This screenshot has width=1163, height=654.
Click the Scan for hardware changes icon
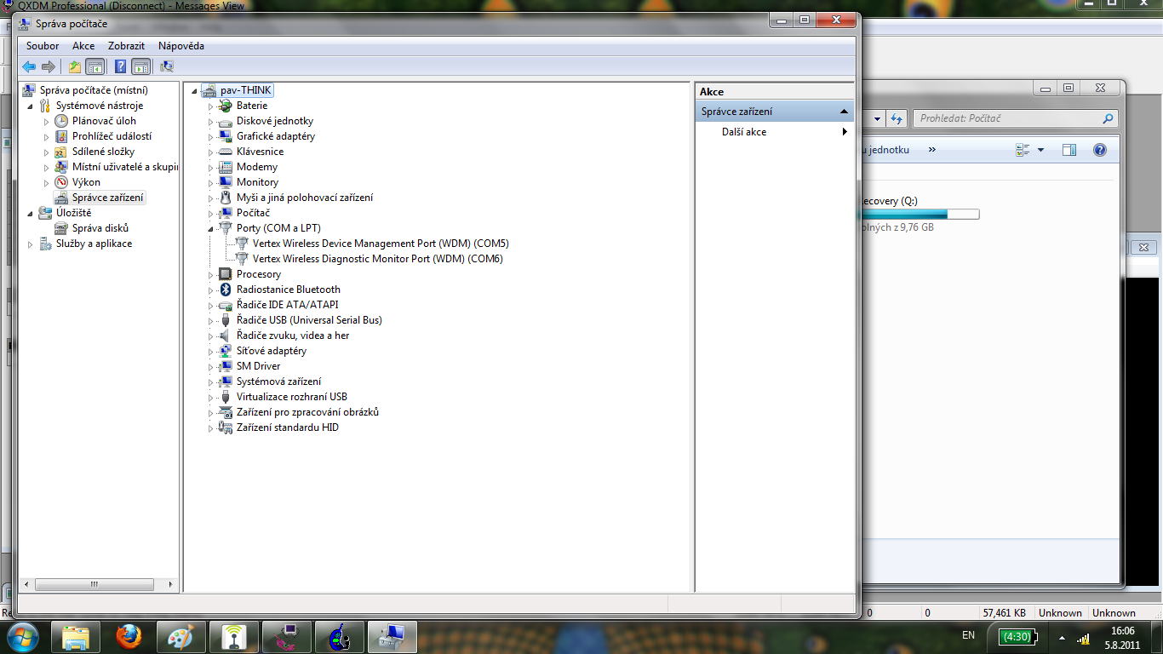point(167,66)
